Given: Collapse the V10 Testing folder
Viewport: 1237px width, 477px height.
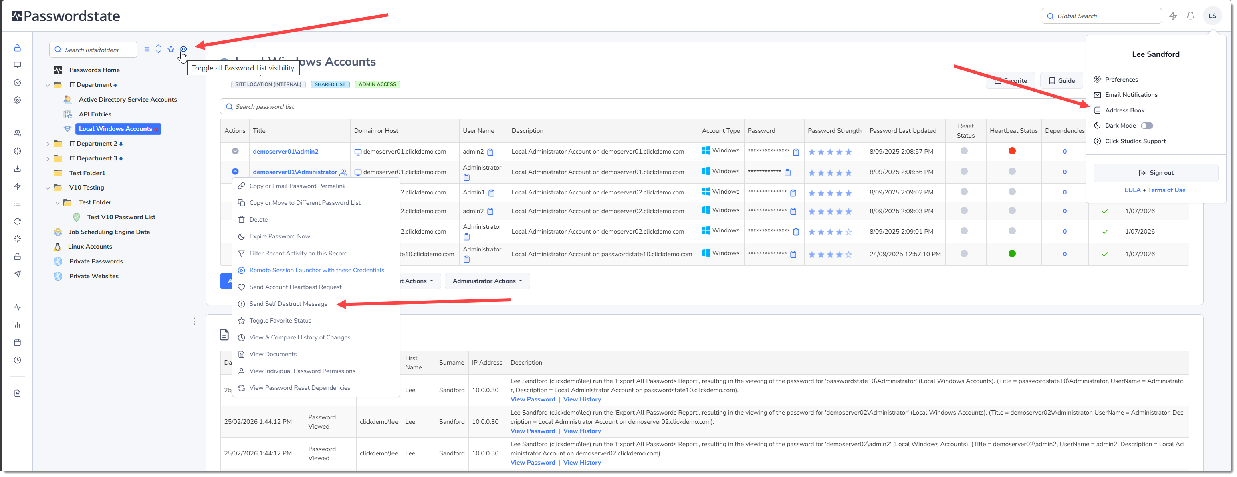Looking at the screenshot, I should point(48,188).
